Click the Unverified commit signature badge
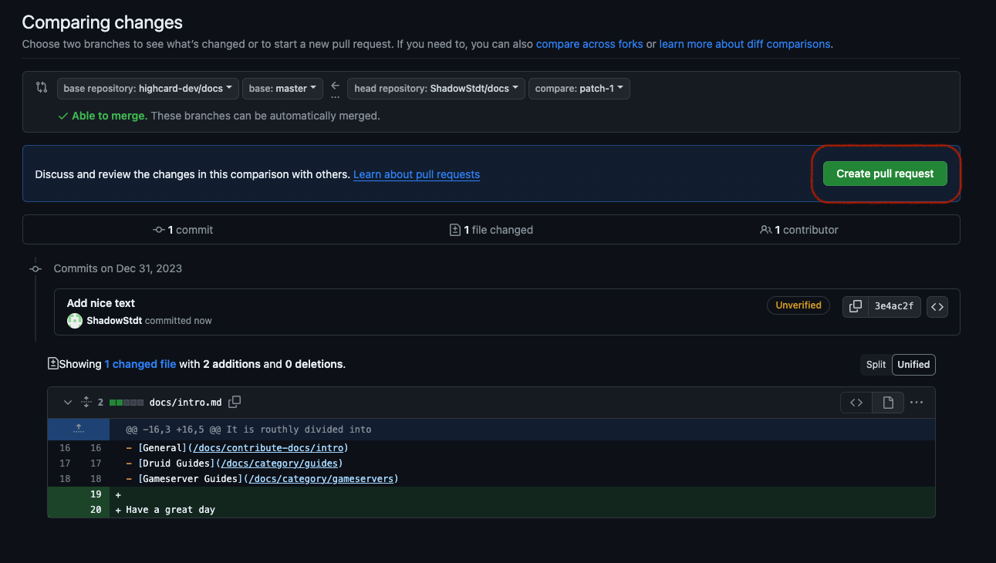996x563 pixels. click(798, 305)
